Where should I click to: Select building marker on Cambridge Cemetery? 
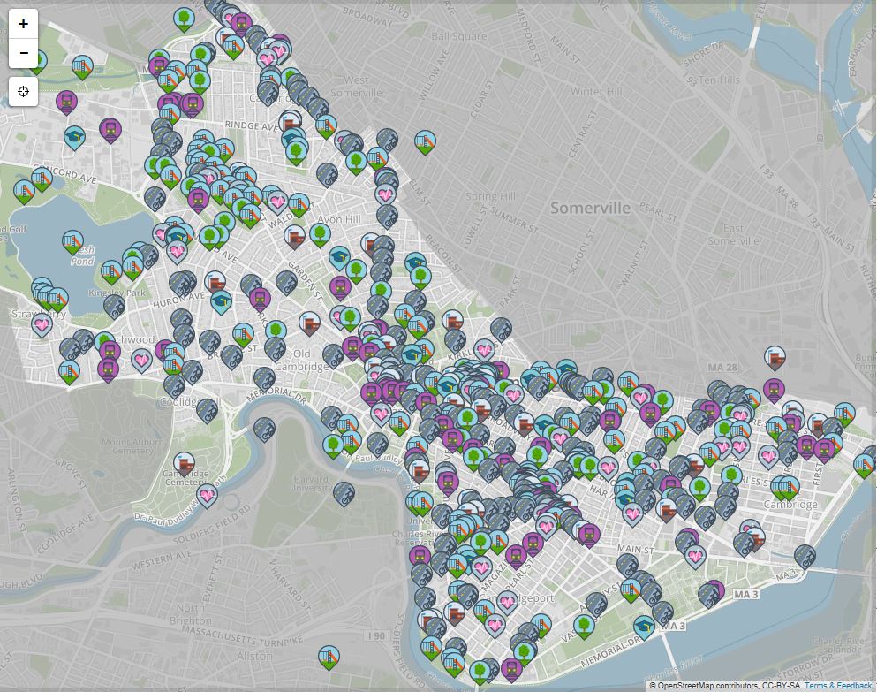tap(185, 463)
